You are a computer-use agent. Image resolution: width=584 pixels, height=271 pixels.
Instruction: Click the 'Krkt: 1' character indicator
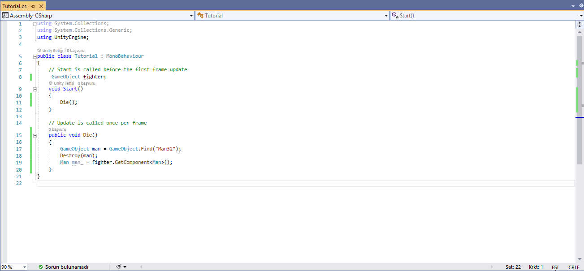(x=536, y=267)
